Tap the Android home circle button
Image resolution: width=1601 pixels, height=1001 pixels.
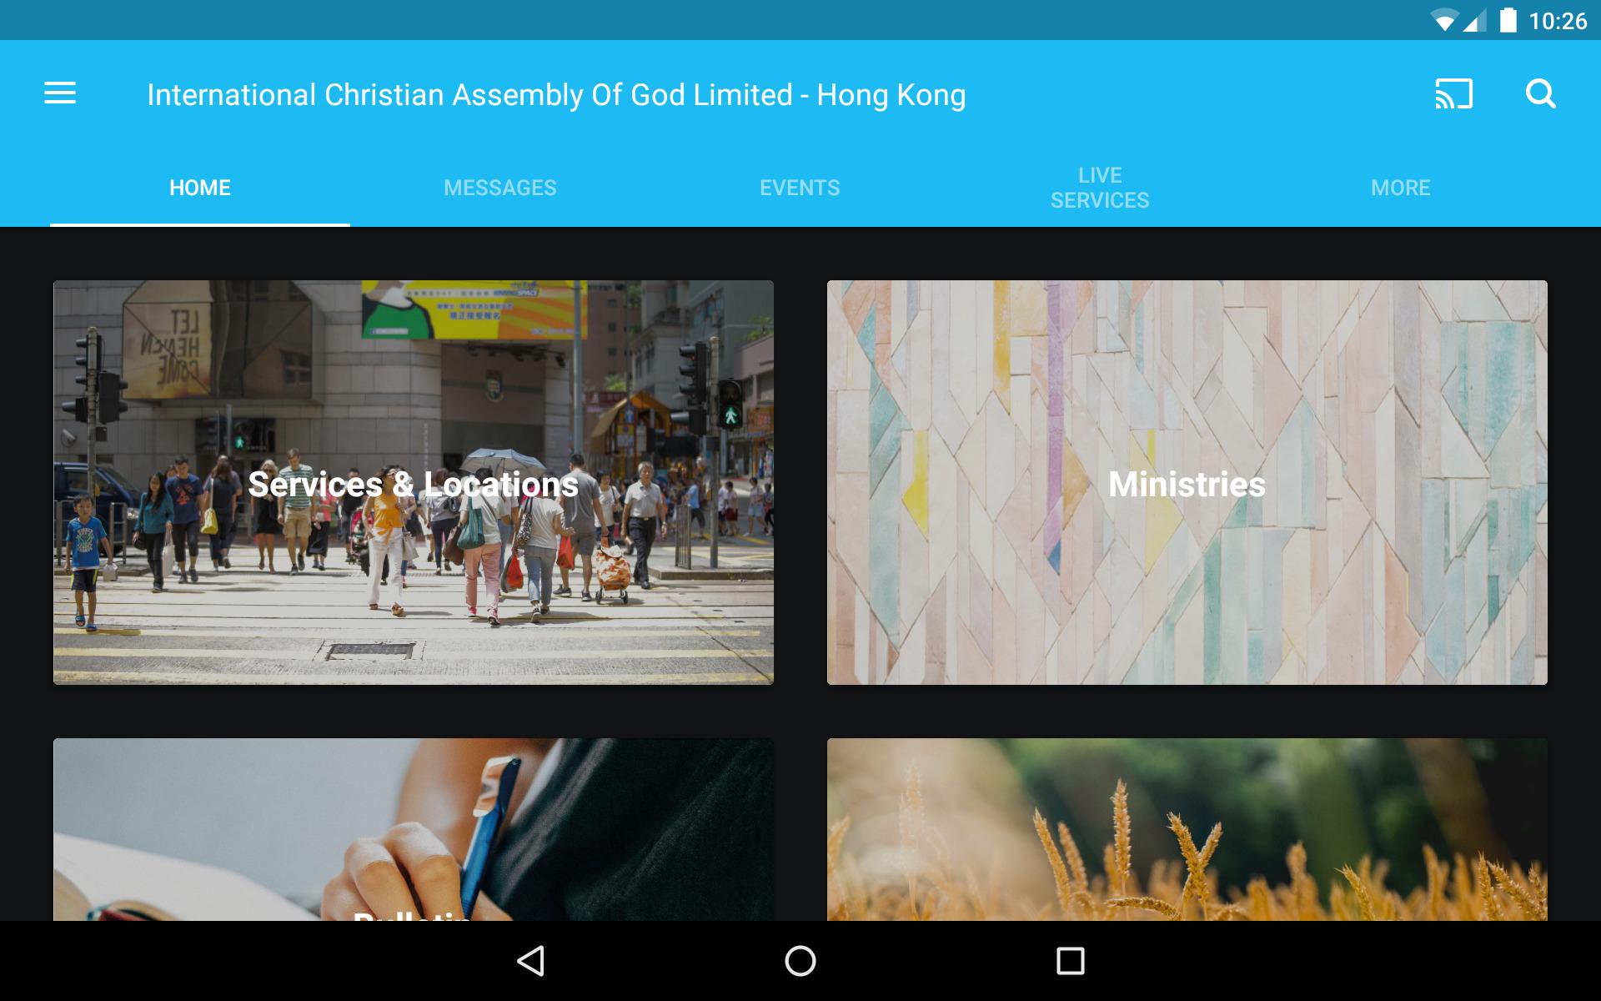click(800, 961)
